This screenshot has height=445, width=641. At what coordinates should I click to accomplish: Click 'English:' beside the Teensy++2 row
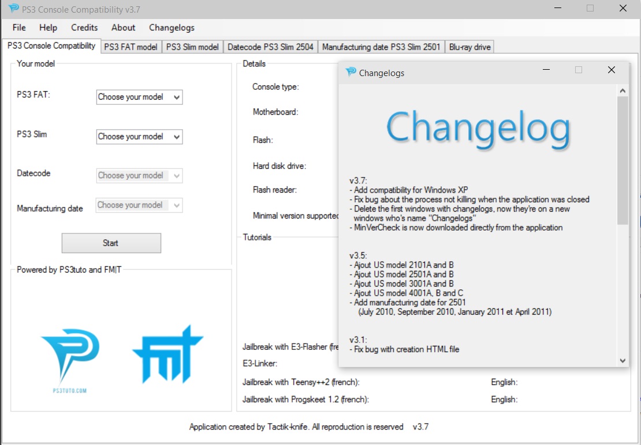[x=505, y=383]
